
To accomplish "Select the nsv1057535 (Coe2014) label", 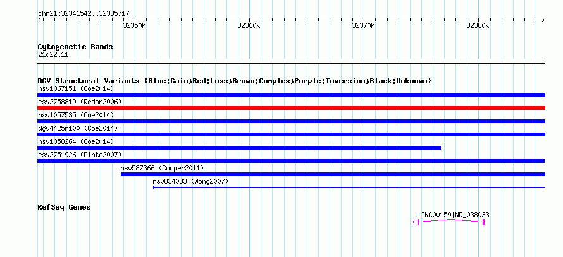I will coord(76,115).
